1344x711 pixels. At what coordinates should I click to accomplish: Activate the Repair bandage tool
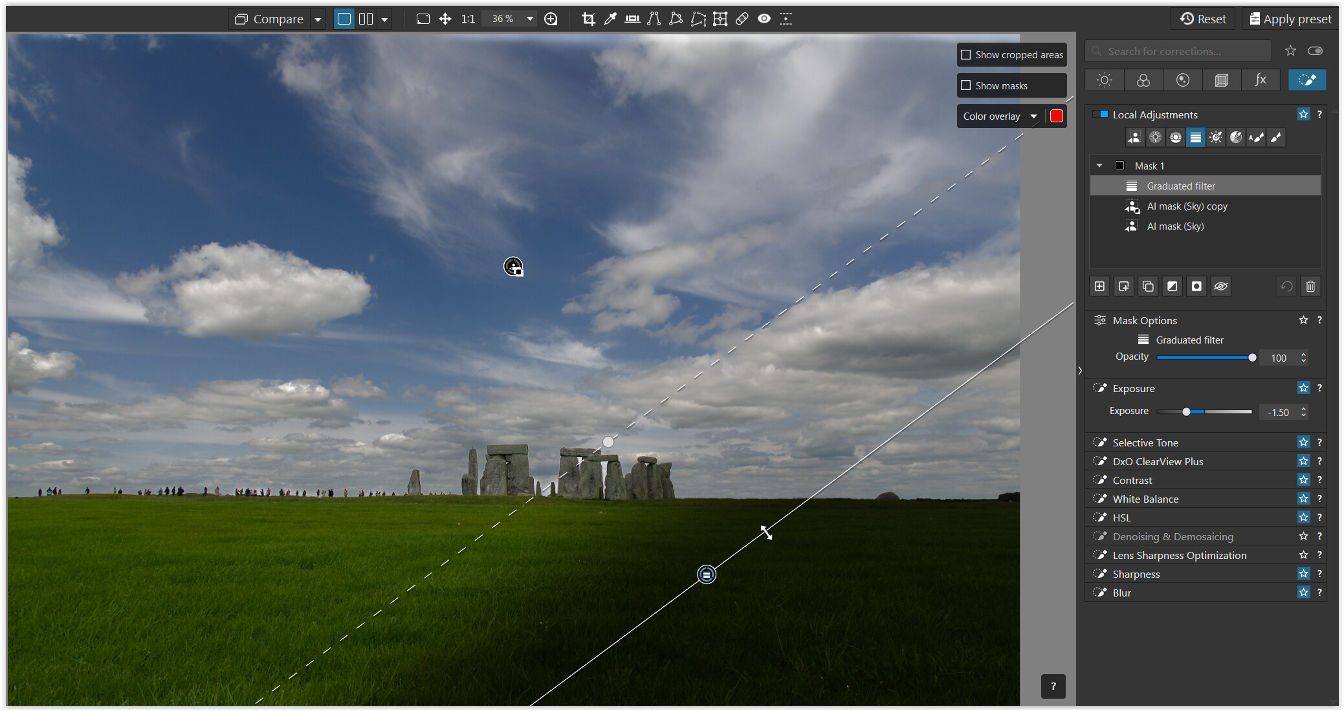[742, 19]
